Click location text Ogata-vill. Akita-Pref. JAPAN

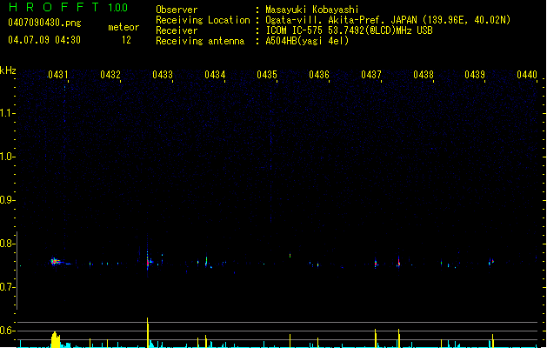(341, 20)
